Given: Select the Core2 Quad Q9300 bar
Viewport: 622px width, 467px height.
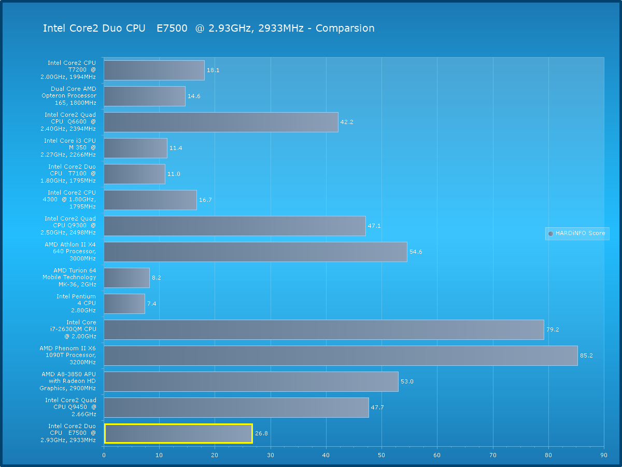Looking at the screenshot, I should click(x=235, y=226).
